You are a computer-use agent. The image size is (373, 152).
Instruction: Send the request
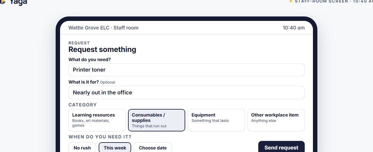[x=281, y=147]
